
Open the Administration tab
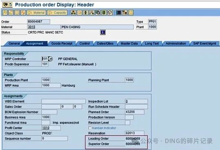(176, 44)
